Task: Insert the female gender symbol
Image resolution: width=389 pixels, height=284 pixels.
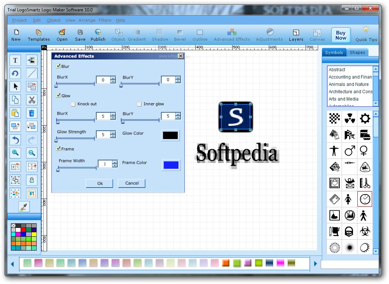Action: 364,150
